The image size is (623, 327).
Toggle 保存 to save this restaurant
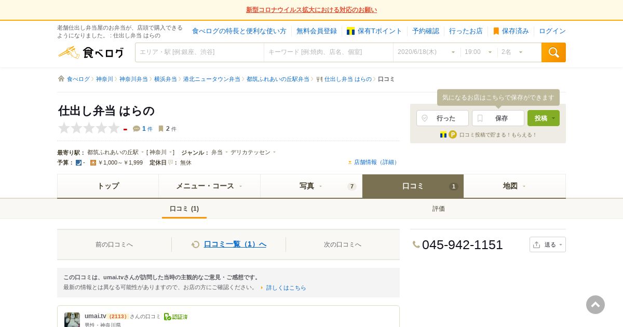coord(498,118)
